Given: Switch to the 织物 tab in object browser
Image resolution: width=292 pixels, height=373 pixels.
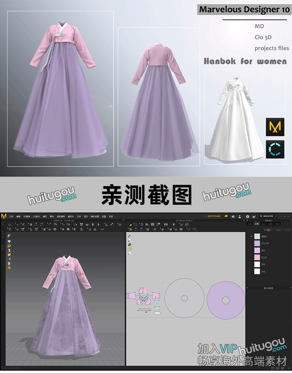Looking at the screenshot, I should coord(257,224).
